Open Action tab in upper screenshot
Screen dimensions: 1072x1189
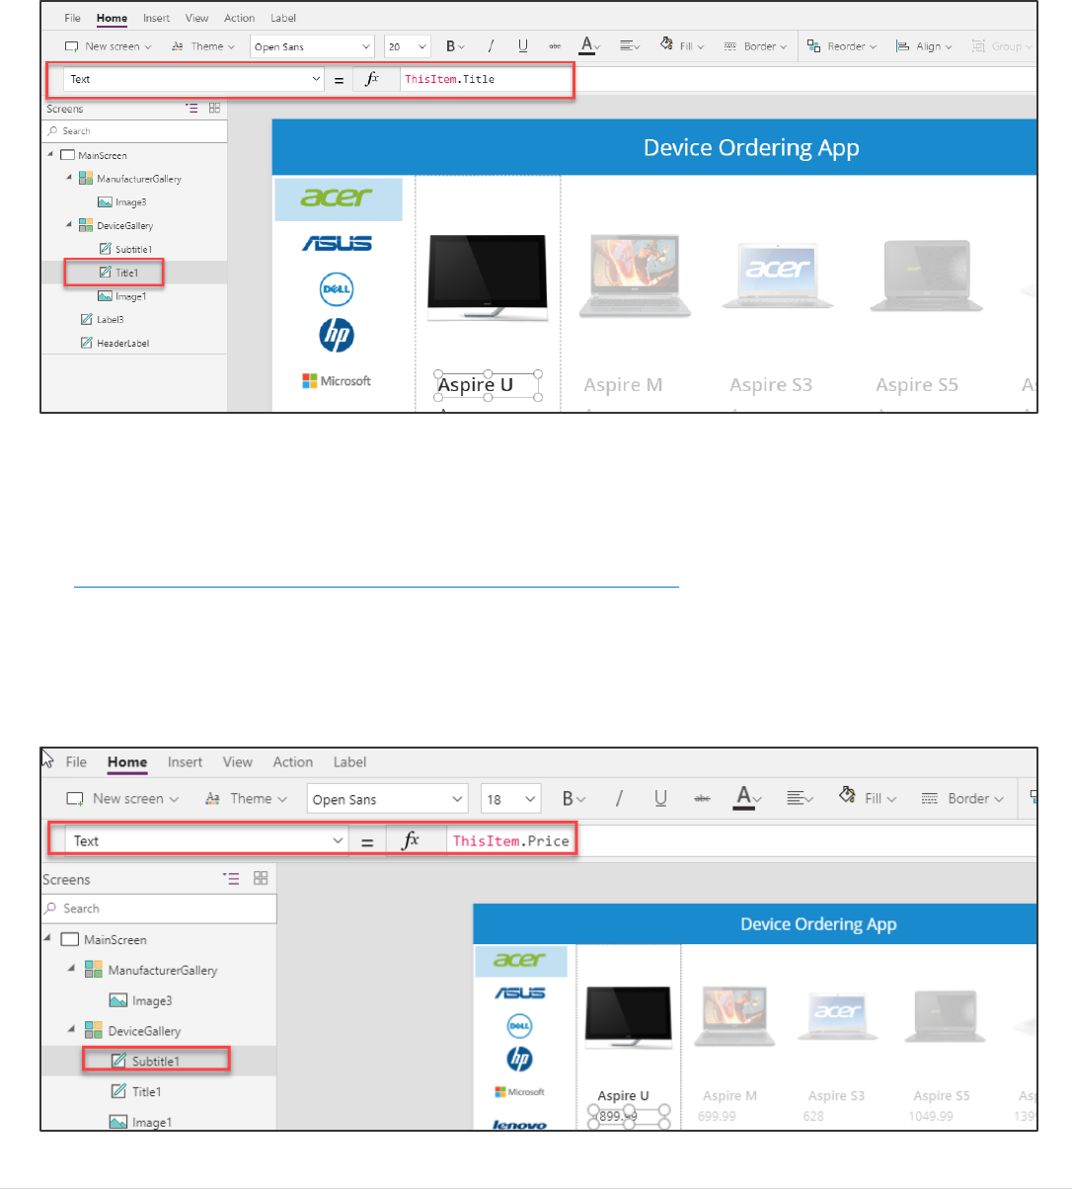tap(239, 18)
